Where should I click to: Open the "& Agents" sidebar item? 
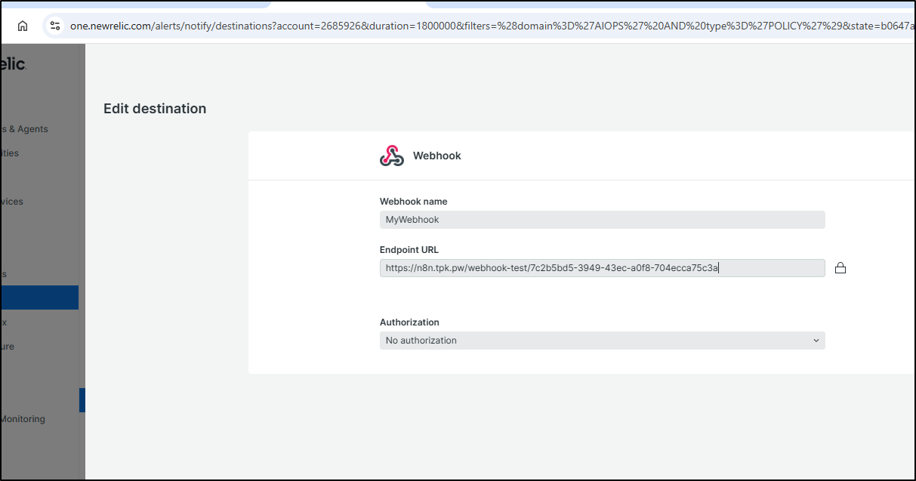pos(26,129)
